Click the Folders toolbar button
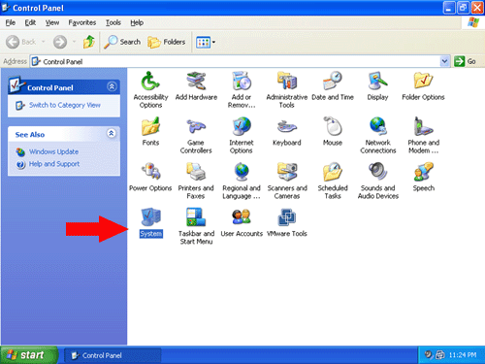 point(167,42)
